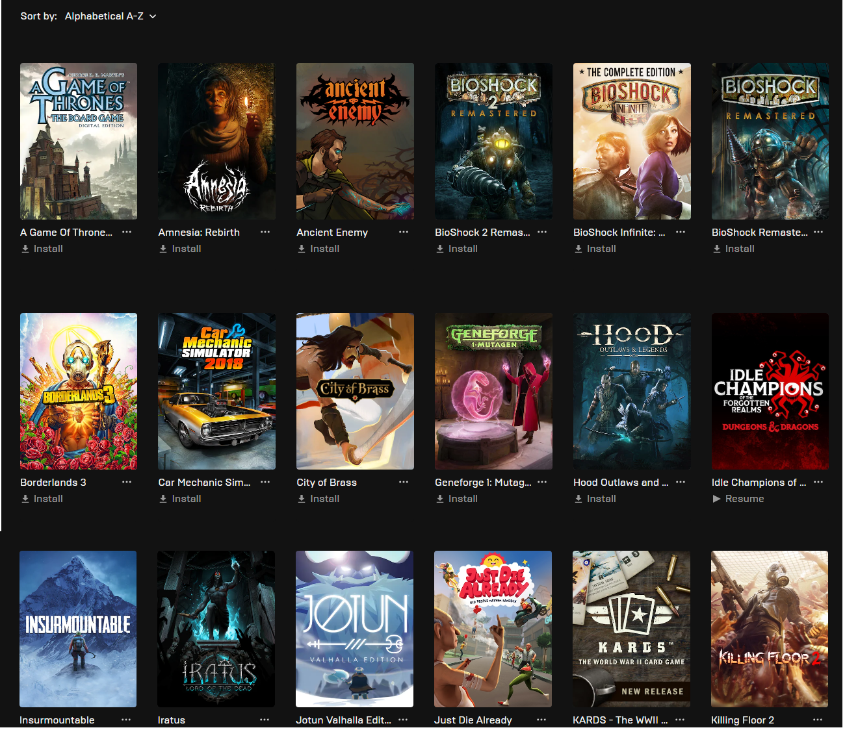Open the BioShock Remastered cover image
Screen dimensions: 845x730
coord(770,141)
